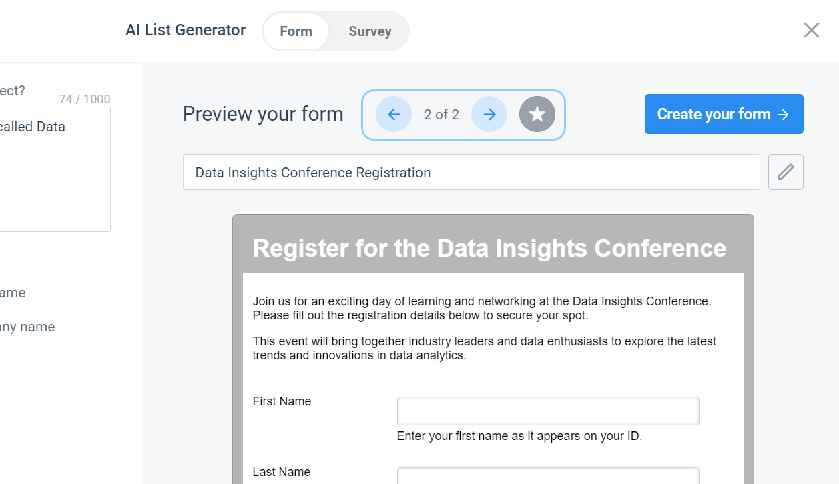
Task: Switch to the Survey tab
Action: point(370,31)
